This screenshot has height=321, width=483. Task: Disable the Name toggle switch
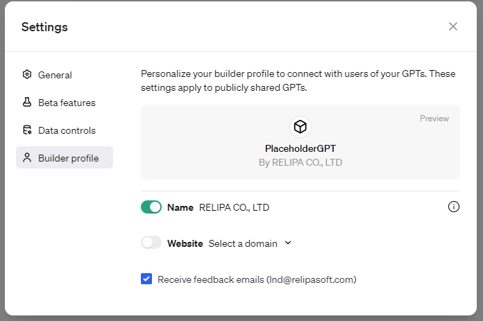point(151,207)
